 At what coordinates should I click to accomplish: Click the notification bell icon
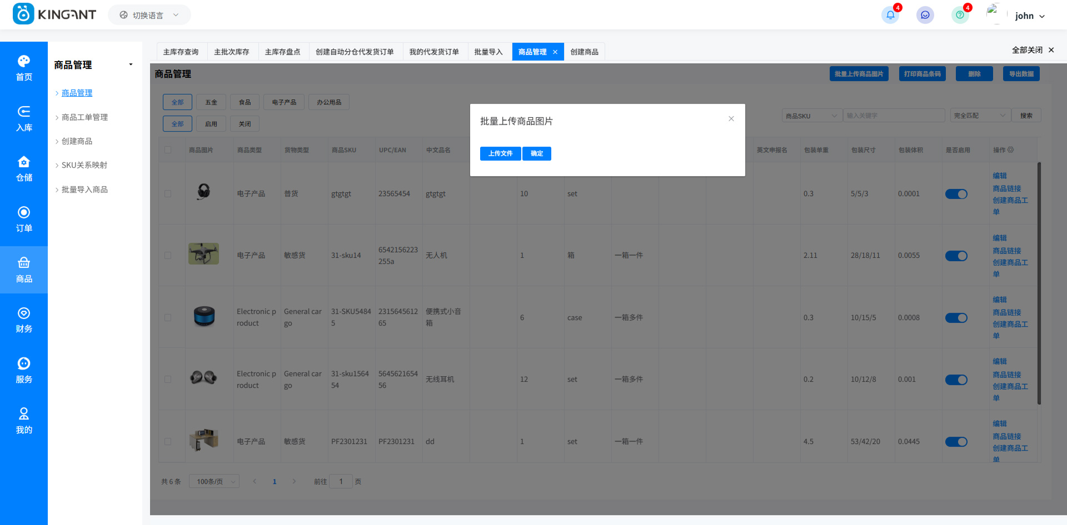point(890,15)
